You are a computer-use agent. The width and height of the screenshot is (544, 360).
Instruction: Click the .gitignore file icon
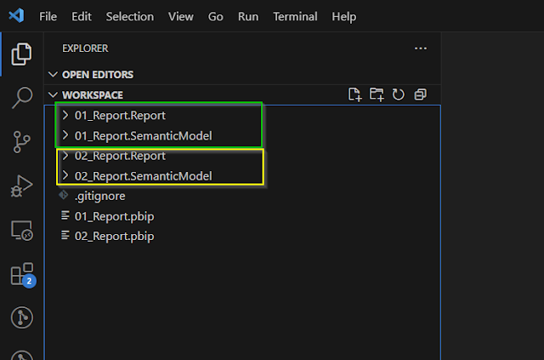tap(64, 195)
